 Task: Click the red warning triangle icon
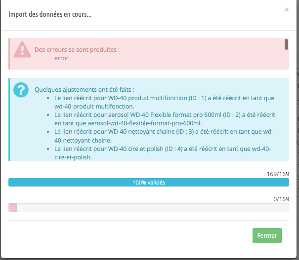pyautogui.click(x=22, y=50)
